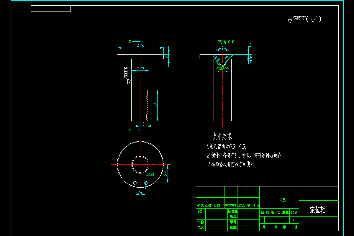Click the ø24 dimension in the section view
This screenshot has width=354, height=236.
(x=222, y=48)
